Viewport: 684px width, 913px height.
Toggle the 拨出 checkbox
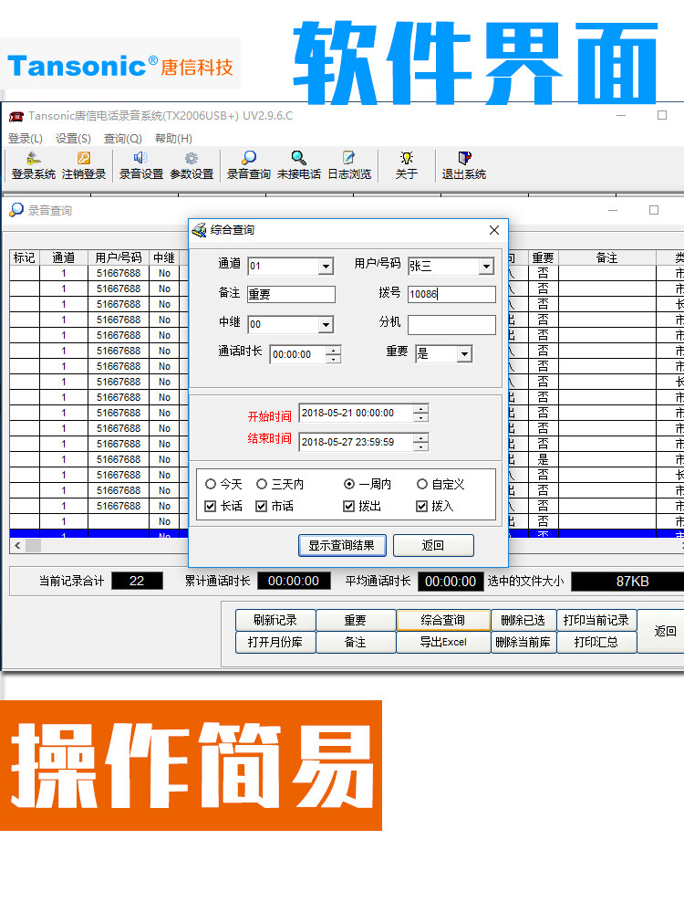coord(349,506)
